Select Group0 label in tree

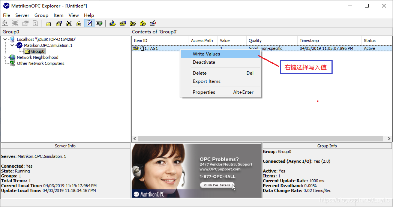[38, 51]
